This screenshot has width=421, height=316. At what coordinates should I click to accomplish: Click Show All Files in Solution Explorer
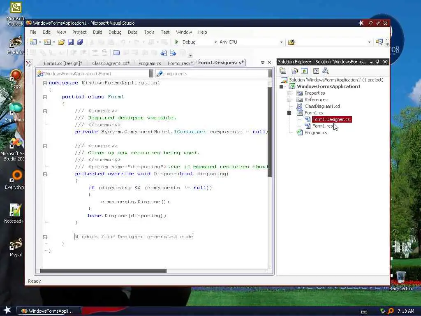[295, 71]
